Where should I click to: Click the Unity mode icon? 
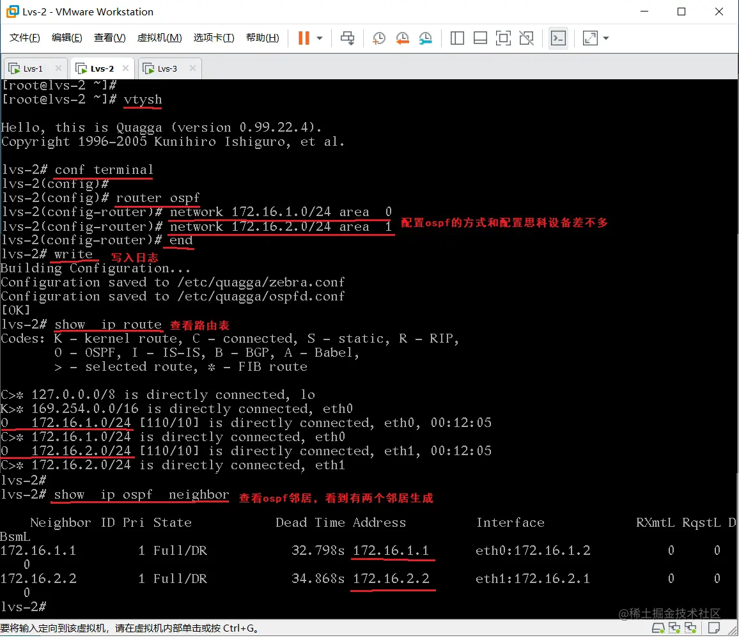527,38
